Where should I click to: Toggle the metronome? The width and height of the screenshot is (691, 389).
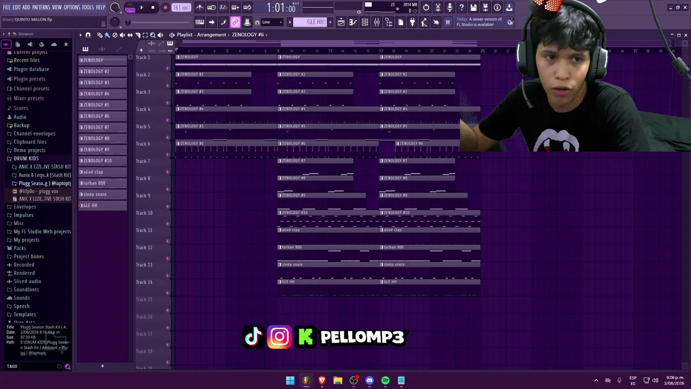click(x=200, y=8)
